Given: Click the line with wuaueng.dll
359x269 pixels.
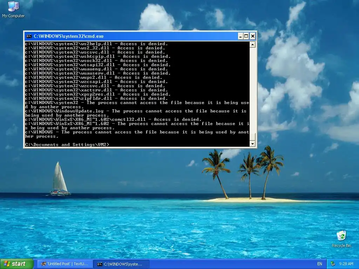Looking at the screenshot, I should pos(96,69).
